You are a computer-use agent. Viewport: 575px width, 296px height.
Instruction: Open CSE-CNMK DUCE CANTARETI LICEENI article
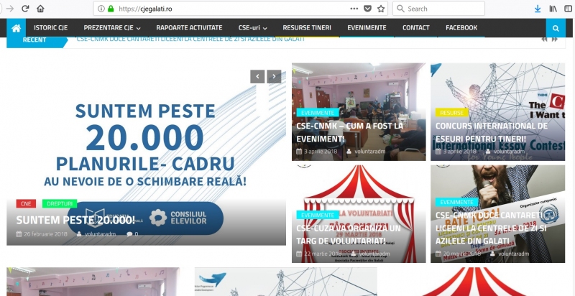[491, 228]
